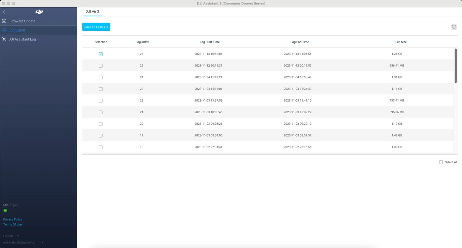The width and height of the screenshot is (462, 248).
Task: Select the row for log index 22
Action: coord(253,100)
